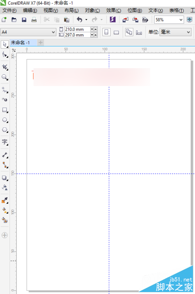
Task: Select the Interactive Fill tool
Action: (5, 210)
